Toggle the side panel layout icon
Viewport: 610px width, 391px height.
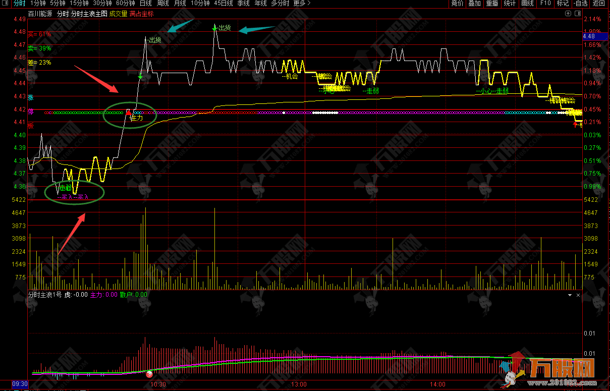(577, 14)
